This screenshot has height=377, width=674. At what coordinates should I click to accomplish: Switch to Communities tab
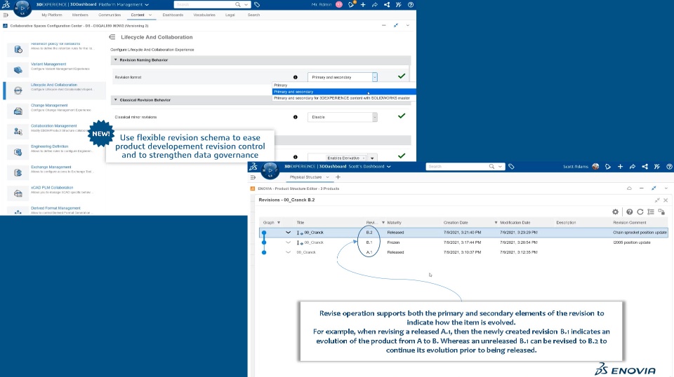tap(110, 15)
